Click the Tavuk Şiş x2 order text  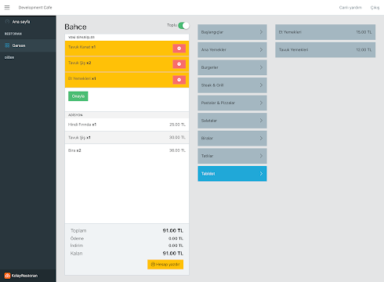[79, 63]
